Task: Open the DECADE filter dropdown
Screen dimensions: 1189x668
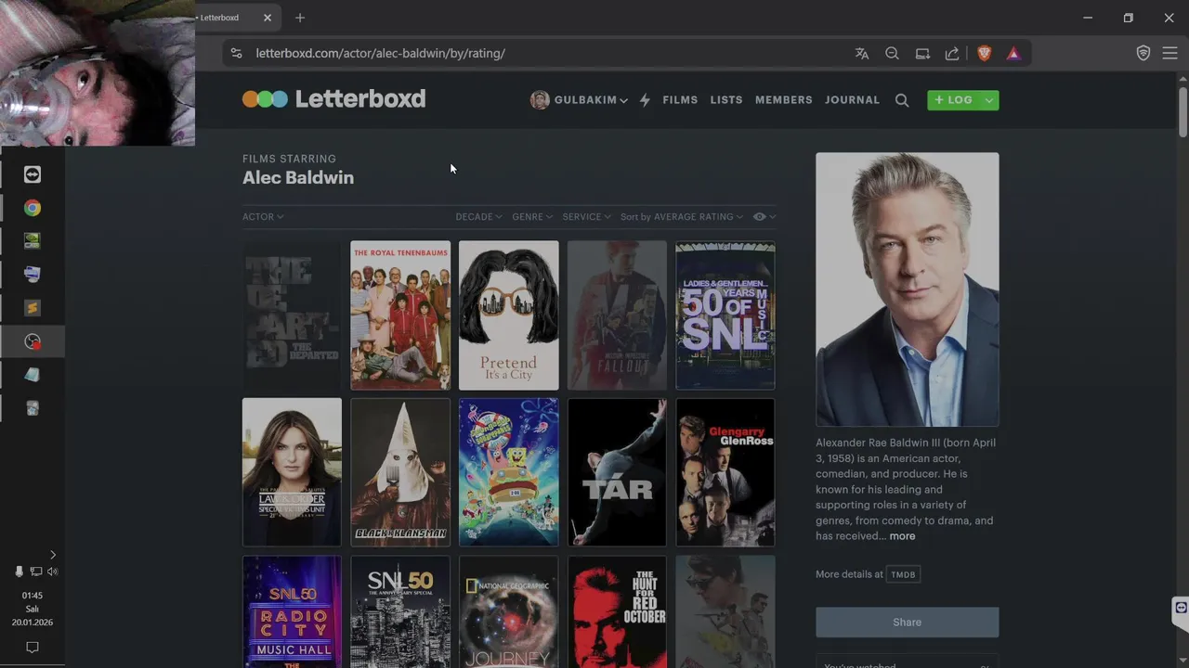Action: click(478, 217)
